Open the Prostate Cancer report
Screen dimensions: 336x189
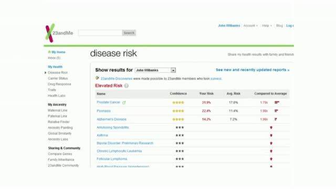(109, 102)
